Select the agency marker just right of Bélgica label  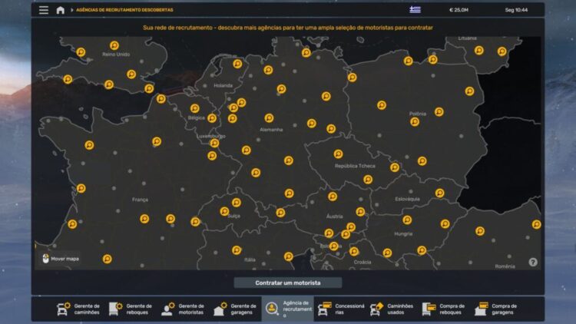(212, 118)
